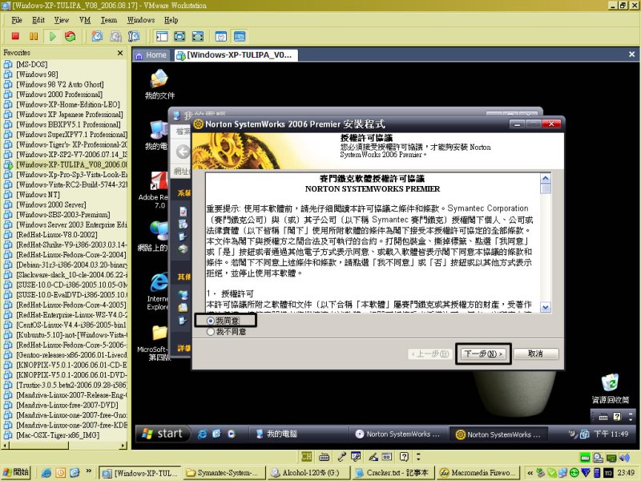Switch to the Home tab
Viewport: 641px width, 481px height.
tap(151, 55)
